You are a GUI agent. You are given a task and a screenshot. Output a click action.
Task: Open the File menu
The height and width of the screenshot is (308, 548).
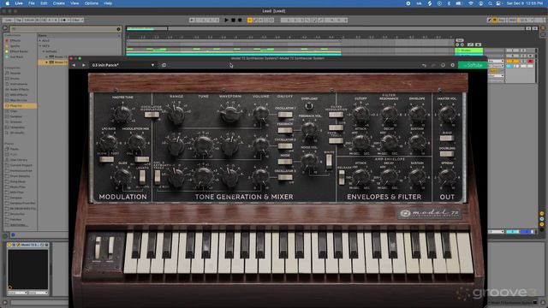click(x=31, y=3)
